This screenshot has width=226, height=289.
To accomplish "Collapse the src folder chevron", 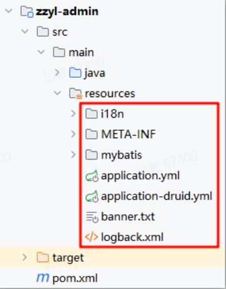I will point(25,32).
